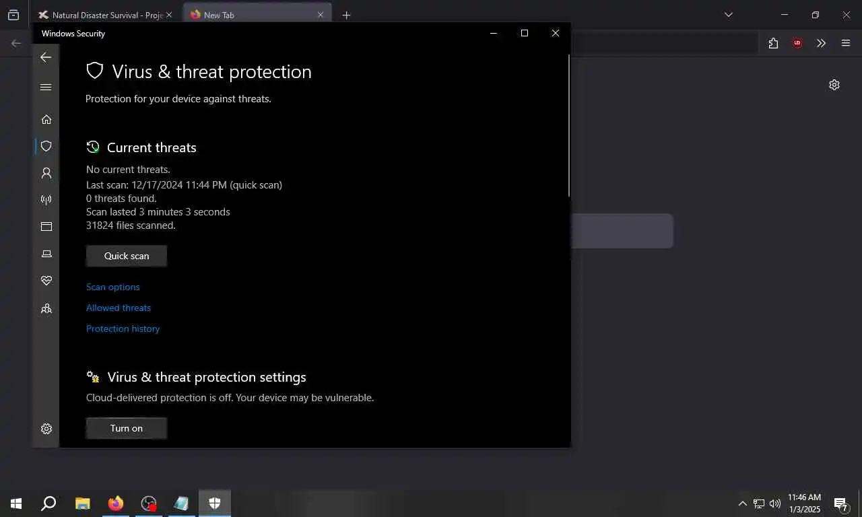Open File Explorer from taskbar
This screenshot has width=862, height=517.
coord(82,503)
